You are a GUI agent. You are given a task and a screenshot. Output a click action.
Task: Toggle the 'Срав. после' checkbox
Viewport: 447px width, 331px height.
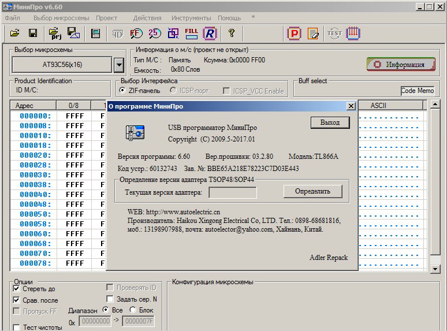coord(17,300)
